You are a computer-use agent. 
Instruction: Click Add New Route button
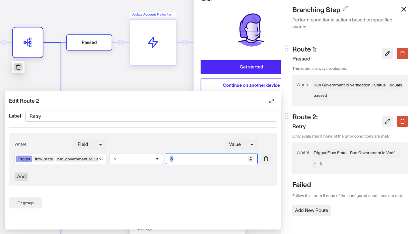click(x=312, y=210)
